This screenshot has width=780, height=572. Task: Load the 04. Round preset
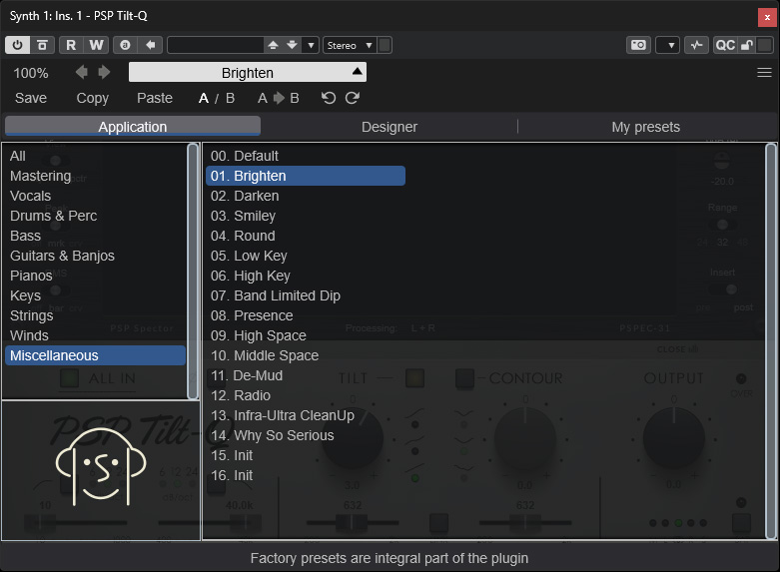pos(306,236)
